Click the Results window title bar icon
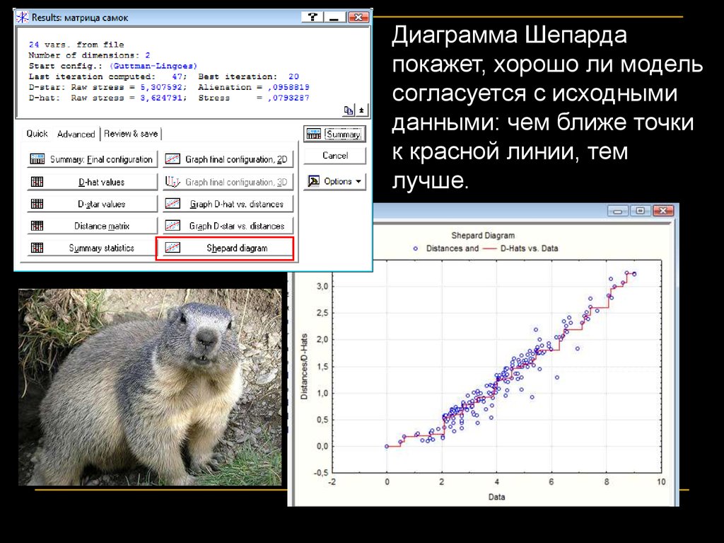The height and width of the screenshot is (543, 724). pyautogui.click(x=22, y=18)
